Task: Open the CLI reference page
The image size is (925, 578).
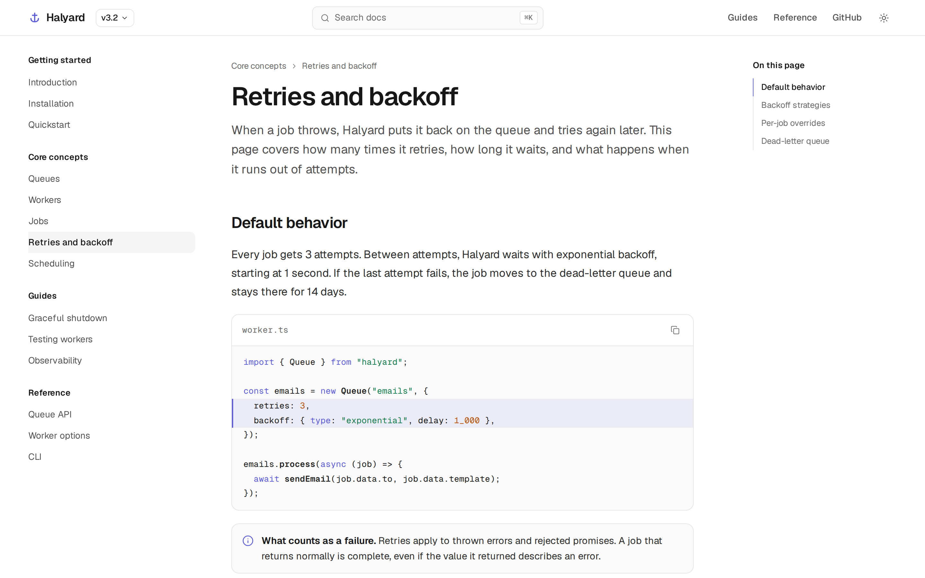Action: tap(35, 457)
